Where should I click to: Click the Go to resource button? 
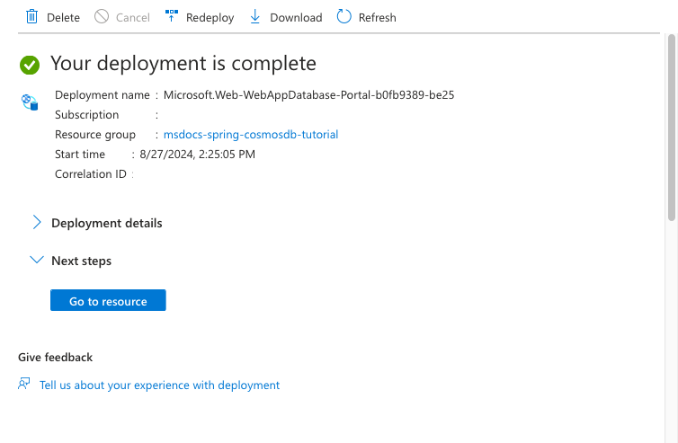click(108, 300)
